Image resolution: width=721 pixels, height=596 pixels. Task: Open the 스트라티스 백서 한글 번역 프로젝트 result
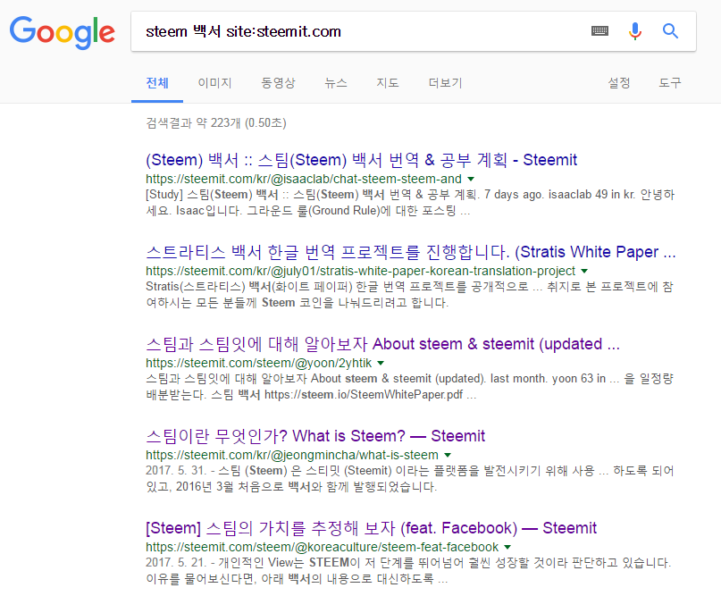point(411,252)
